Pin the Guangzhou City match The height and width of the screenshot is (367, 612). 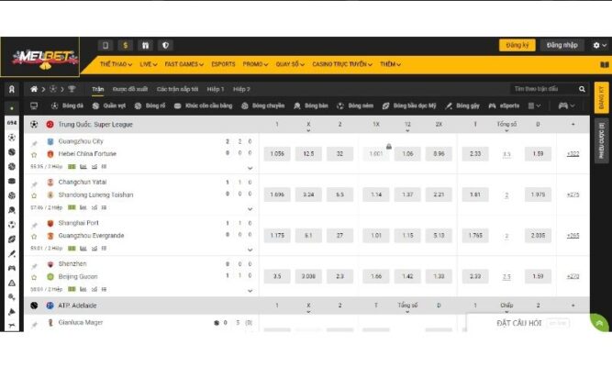pyautogui.click(x=34, y=143)
